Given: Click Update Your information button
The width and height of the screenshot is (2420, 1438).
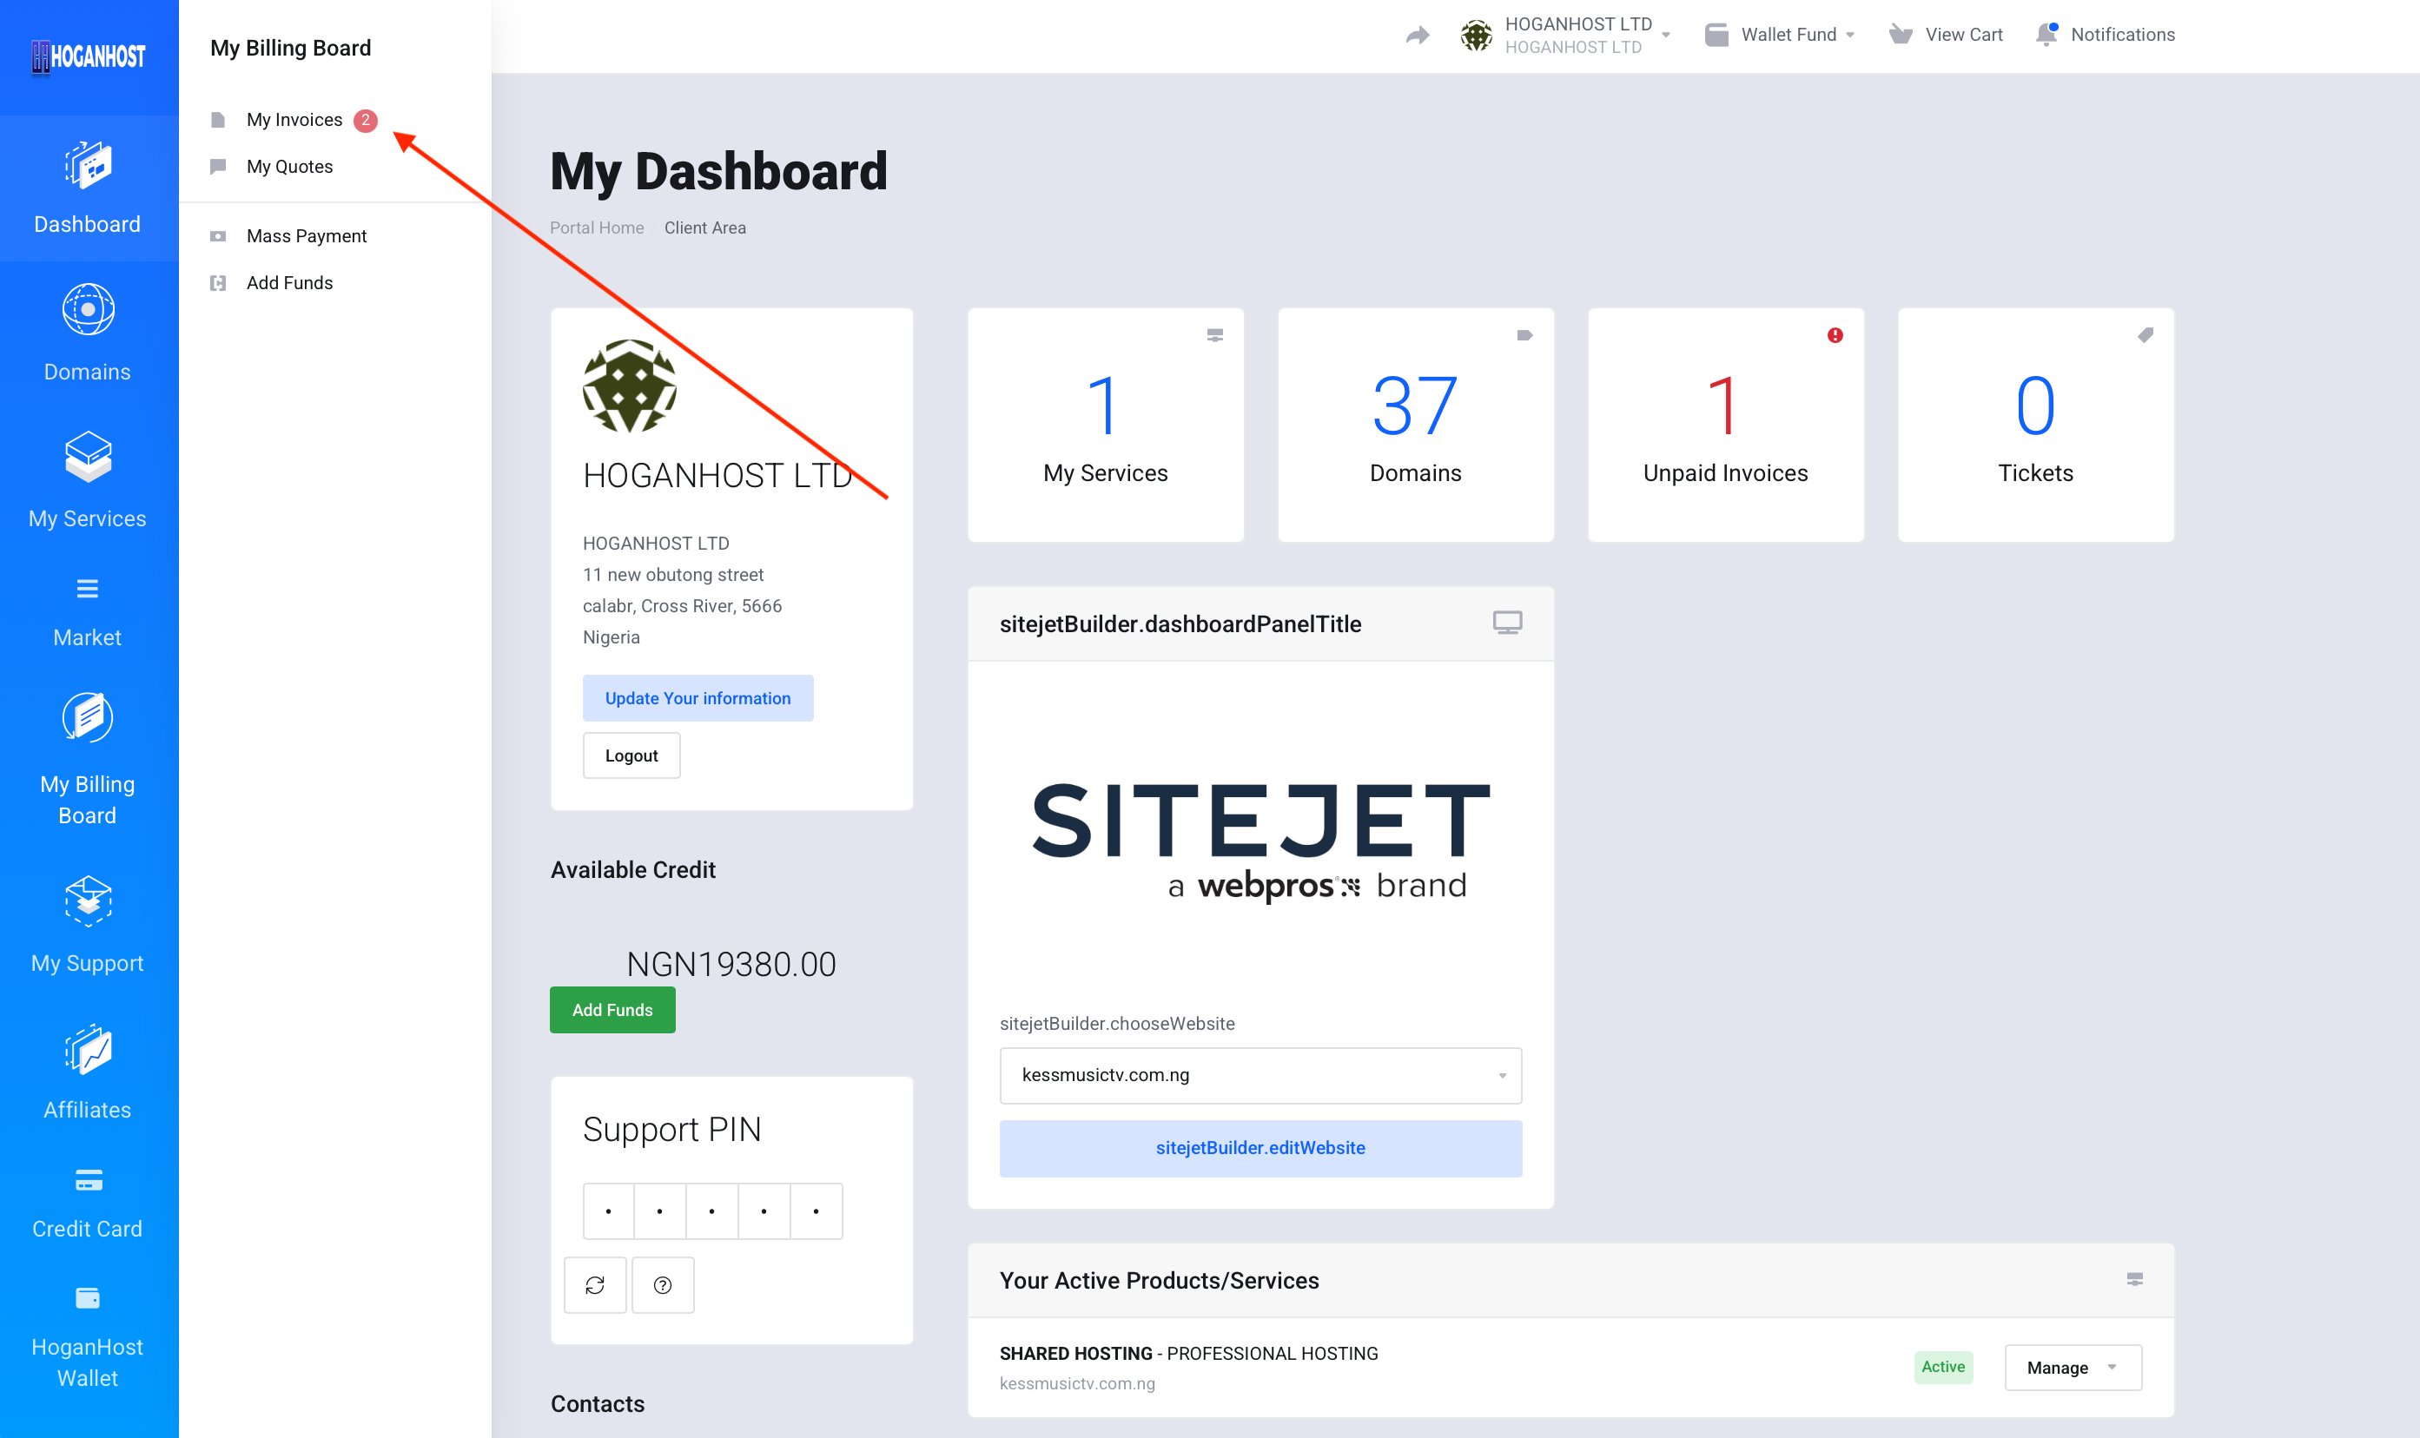Looking at the screenshot, I should click(698, 697).
